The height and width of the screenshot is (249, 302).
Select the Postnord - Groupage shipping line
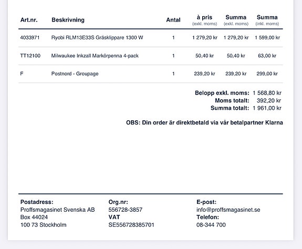151,74
